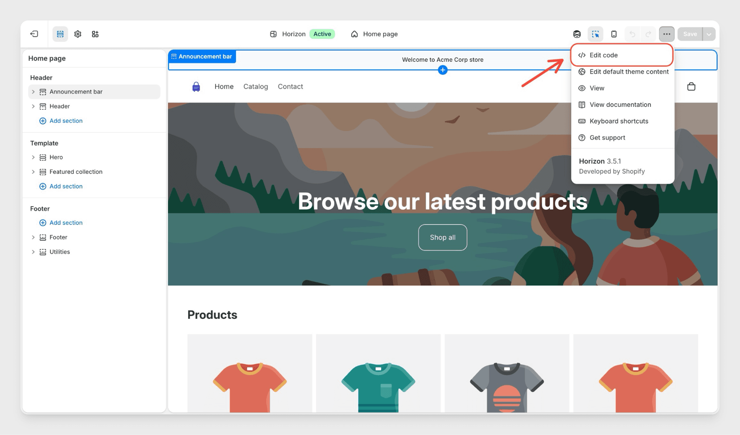This screenshot has height=435, width=740.
Task: Select the Featured collection row label
Action: [x=76, y=172]
